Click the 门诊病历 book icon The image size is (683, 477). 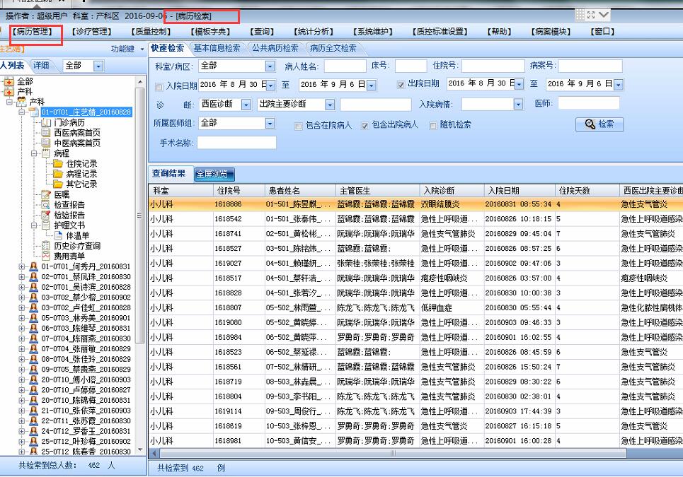pos(46,123)
